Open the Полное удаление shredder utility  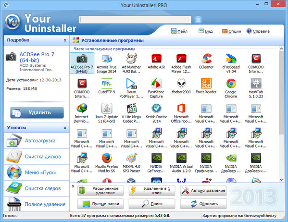[x=37, y=204]
